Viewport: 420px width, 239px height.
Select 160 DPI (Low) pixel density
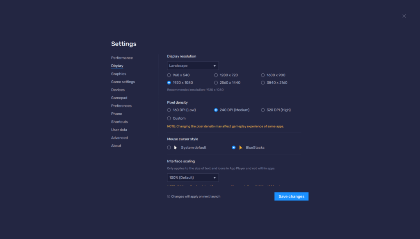point(169,110)
